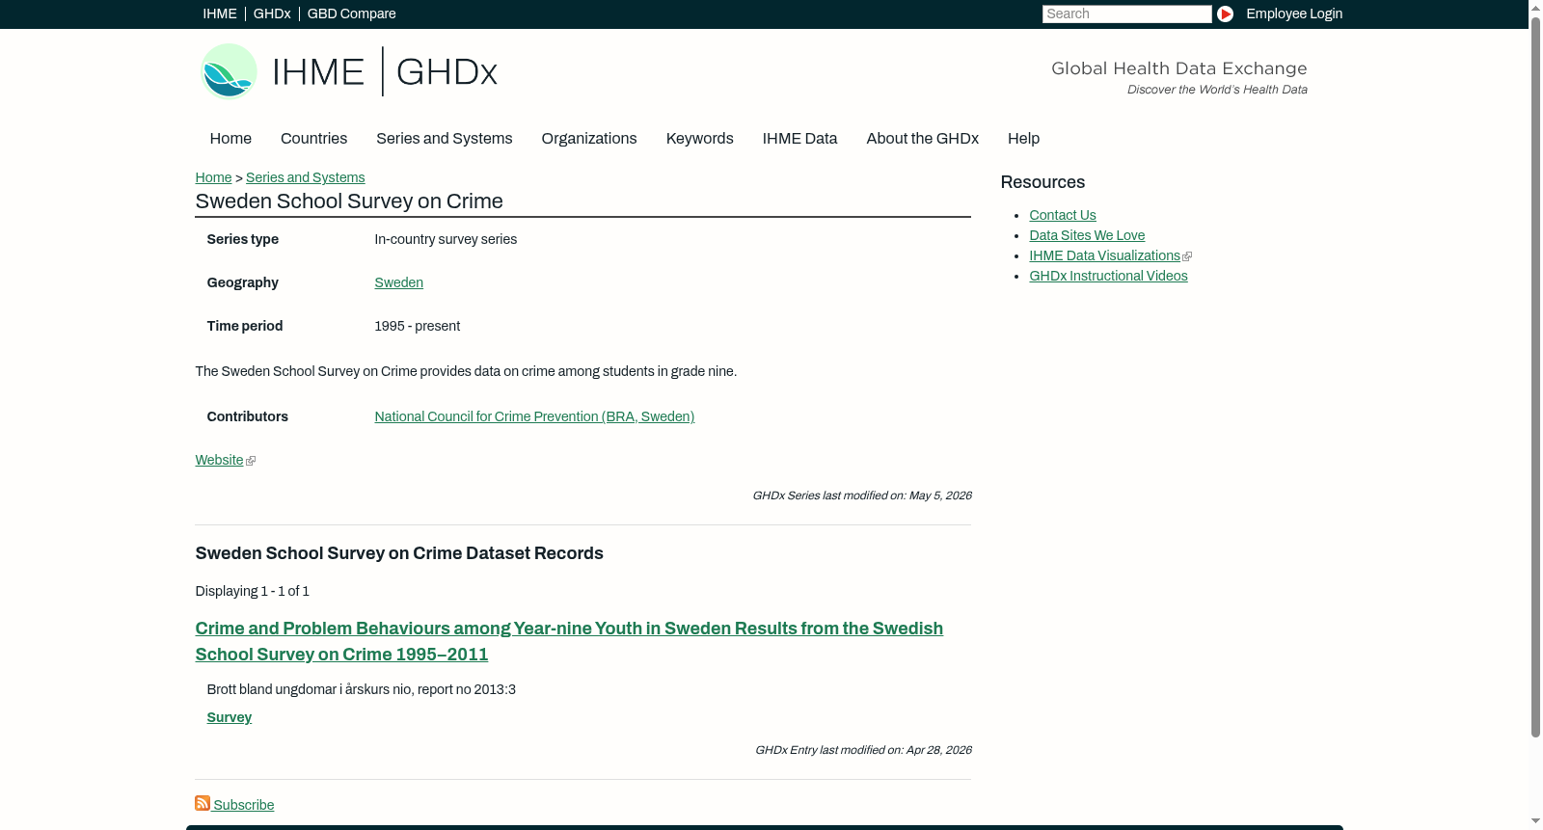Open the Organizations menu item
Screen dimensions: 1543x830
(x=589, y=139)
